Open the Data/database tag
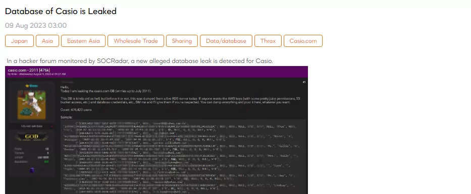This screenshot has height=194, width=471. (226, 41)
